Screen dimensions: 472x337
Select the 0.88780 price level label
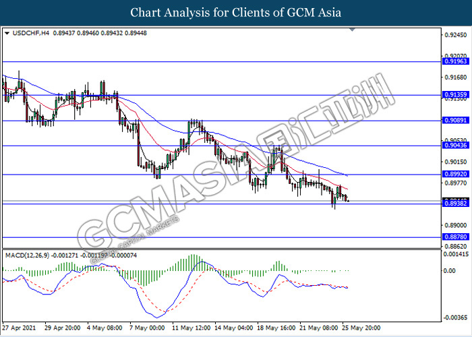(455, 237)
